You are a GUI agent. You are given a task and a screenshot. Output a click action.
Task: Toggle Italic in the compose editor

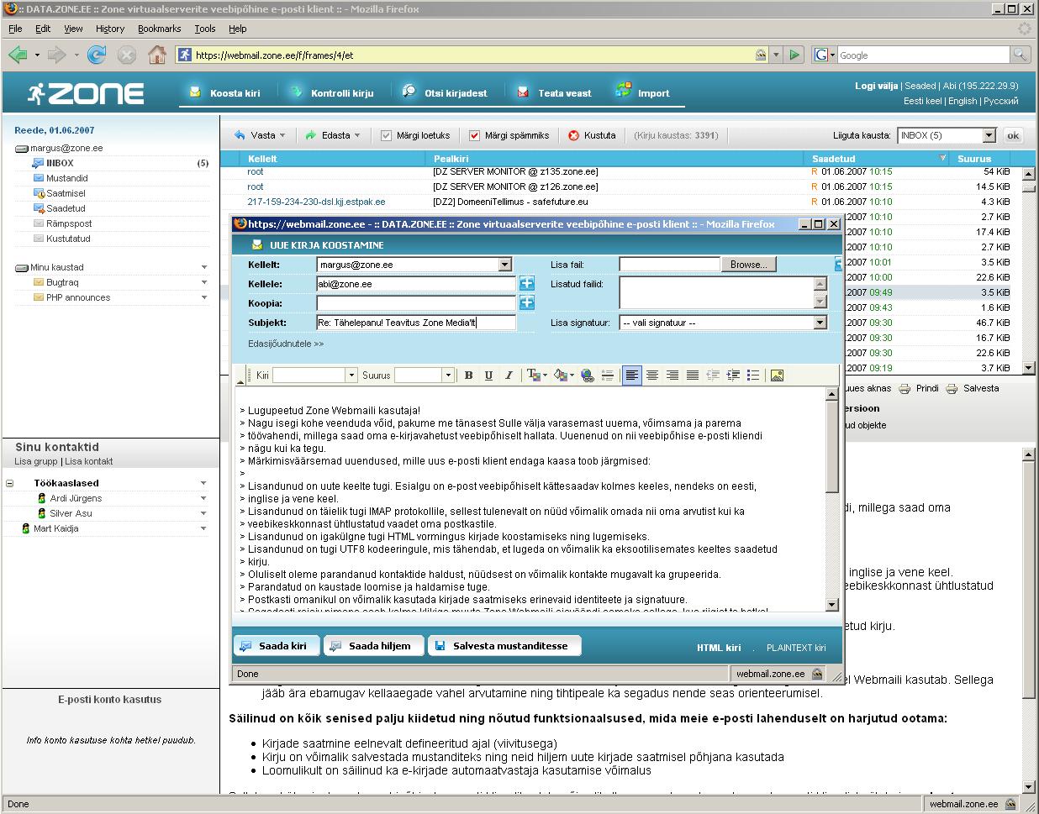click(x=509, y=375)
